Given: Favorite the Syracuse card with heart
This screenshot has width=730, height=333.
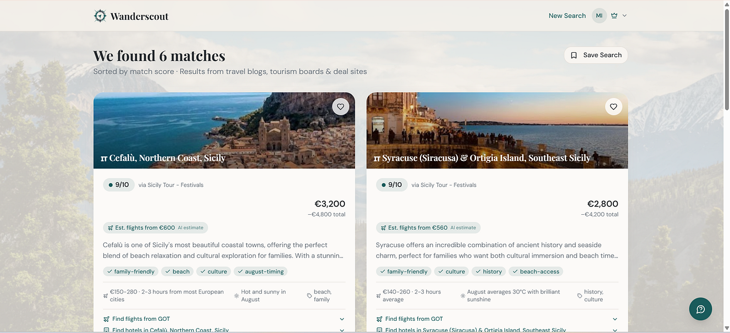Looking at the screenshot, I should tap(613, 107).
